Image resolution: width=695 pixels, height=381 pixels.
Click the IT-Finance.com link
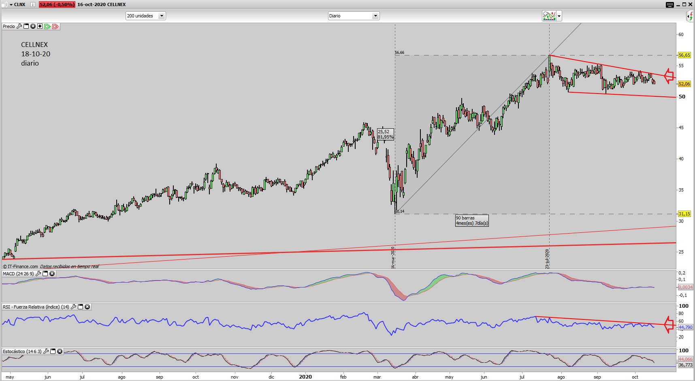tap(23, 266)
